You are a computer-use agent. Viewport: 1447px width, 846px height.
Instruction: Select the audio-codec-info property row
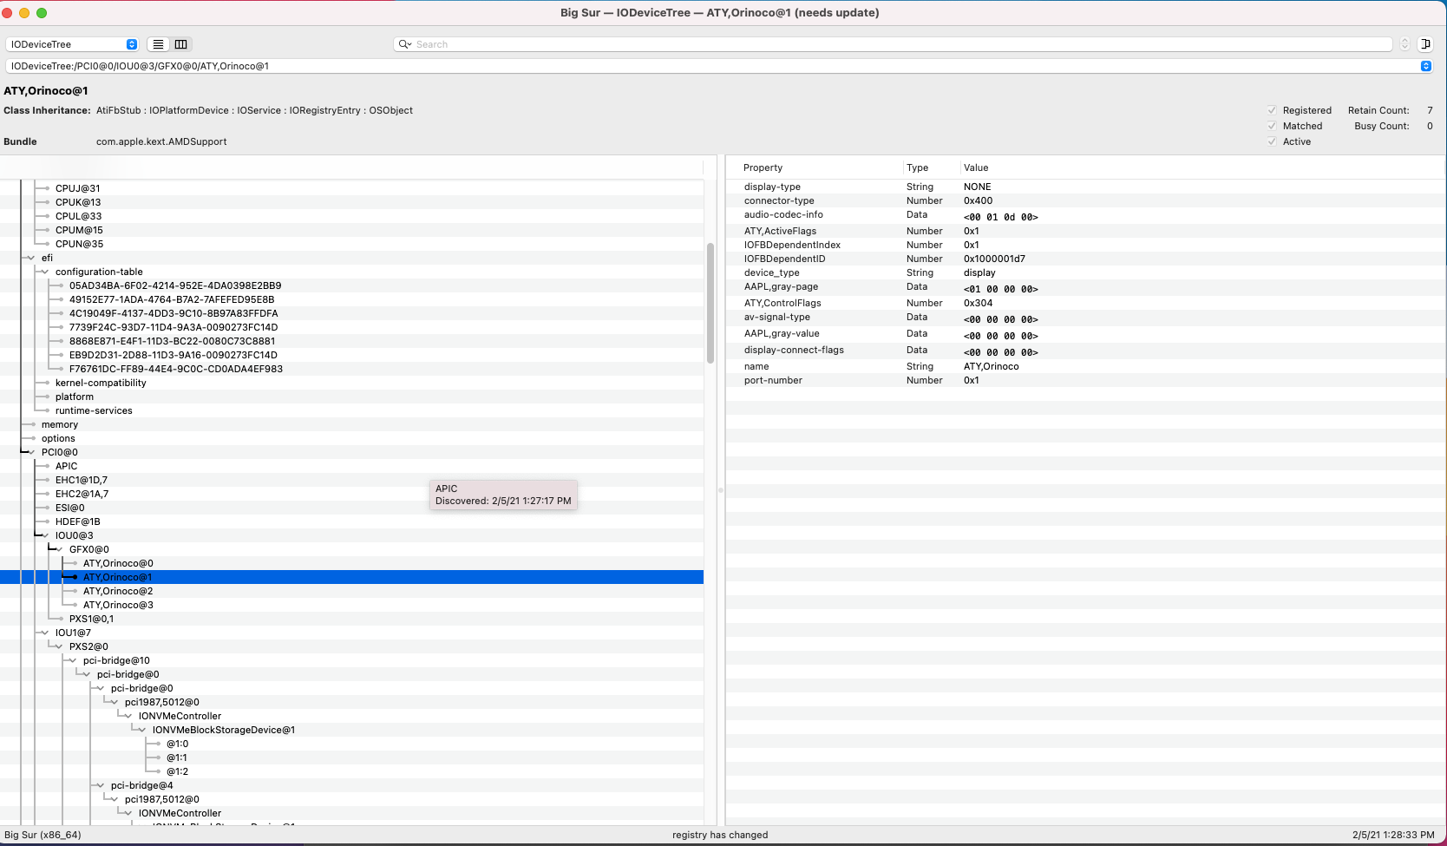(1085, 215)
